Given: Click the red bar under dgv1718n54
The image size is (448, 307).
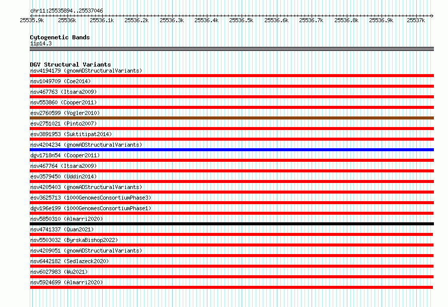Looking at the screenshot, I should click(x=232, y=160).
